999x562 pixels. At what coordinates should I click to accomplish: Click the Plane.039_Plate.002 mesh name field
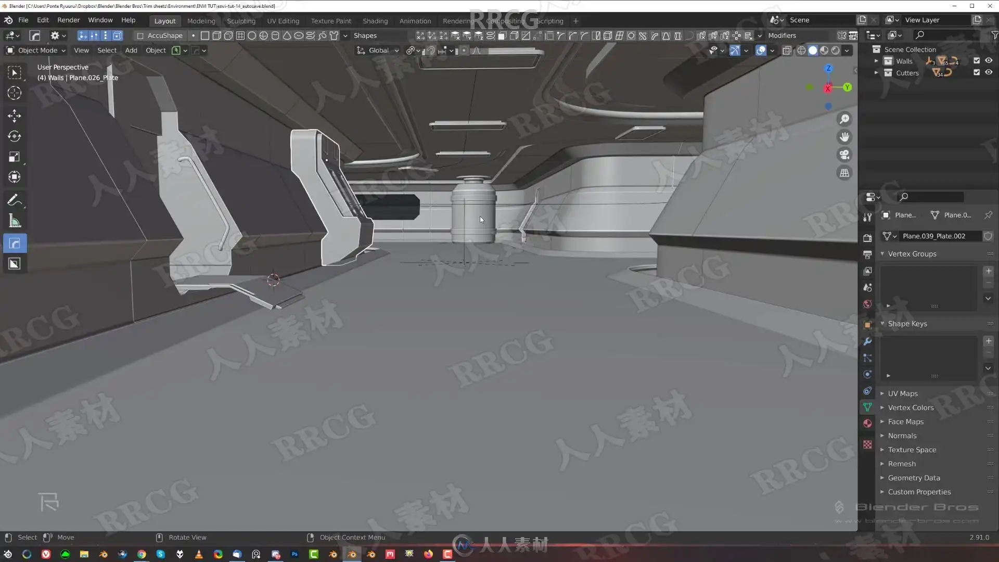[x=934, y=236]
